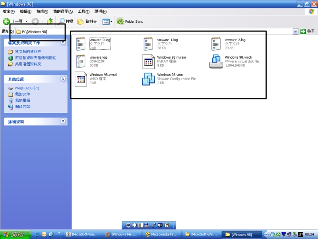The height and width of the screenshot is (239, 318).
Task: Switch to [MicroSoft-Win... folder taskbar button
Action: [x=202, y=235]
